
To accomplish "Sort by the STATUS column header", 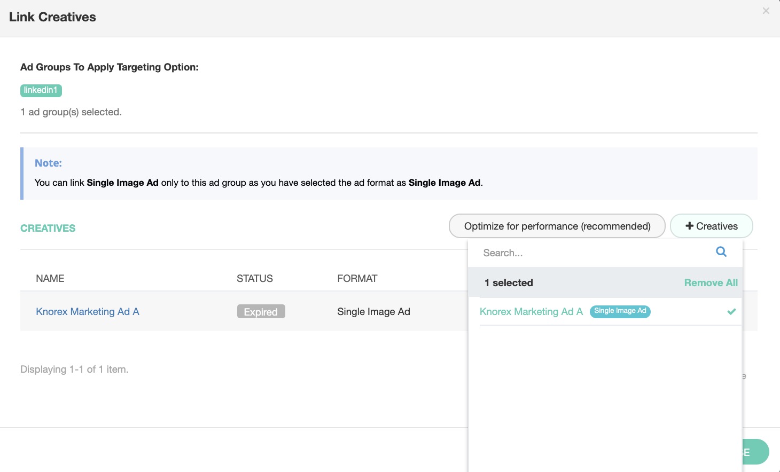I will click(x=254, y=278).
